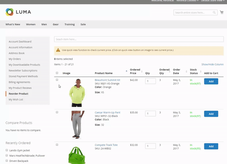Open the Men menu
227x164 pixels.
[x=44, y=24]
